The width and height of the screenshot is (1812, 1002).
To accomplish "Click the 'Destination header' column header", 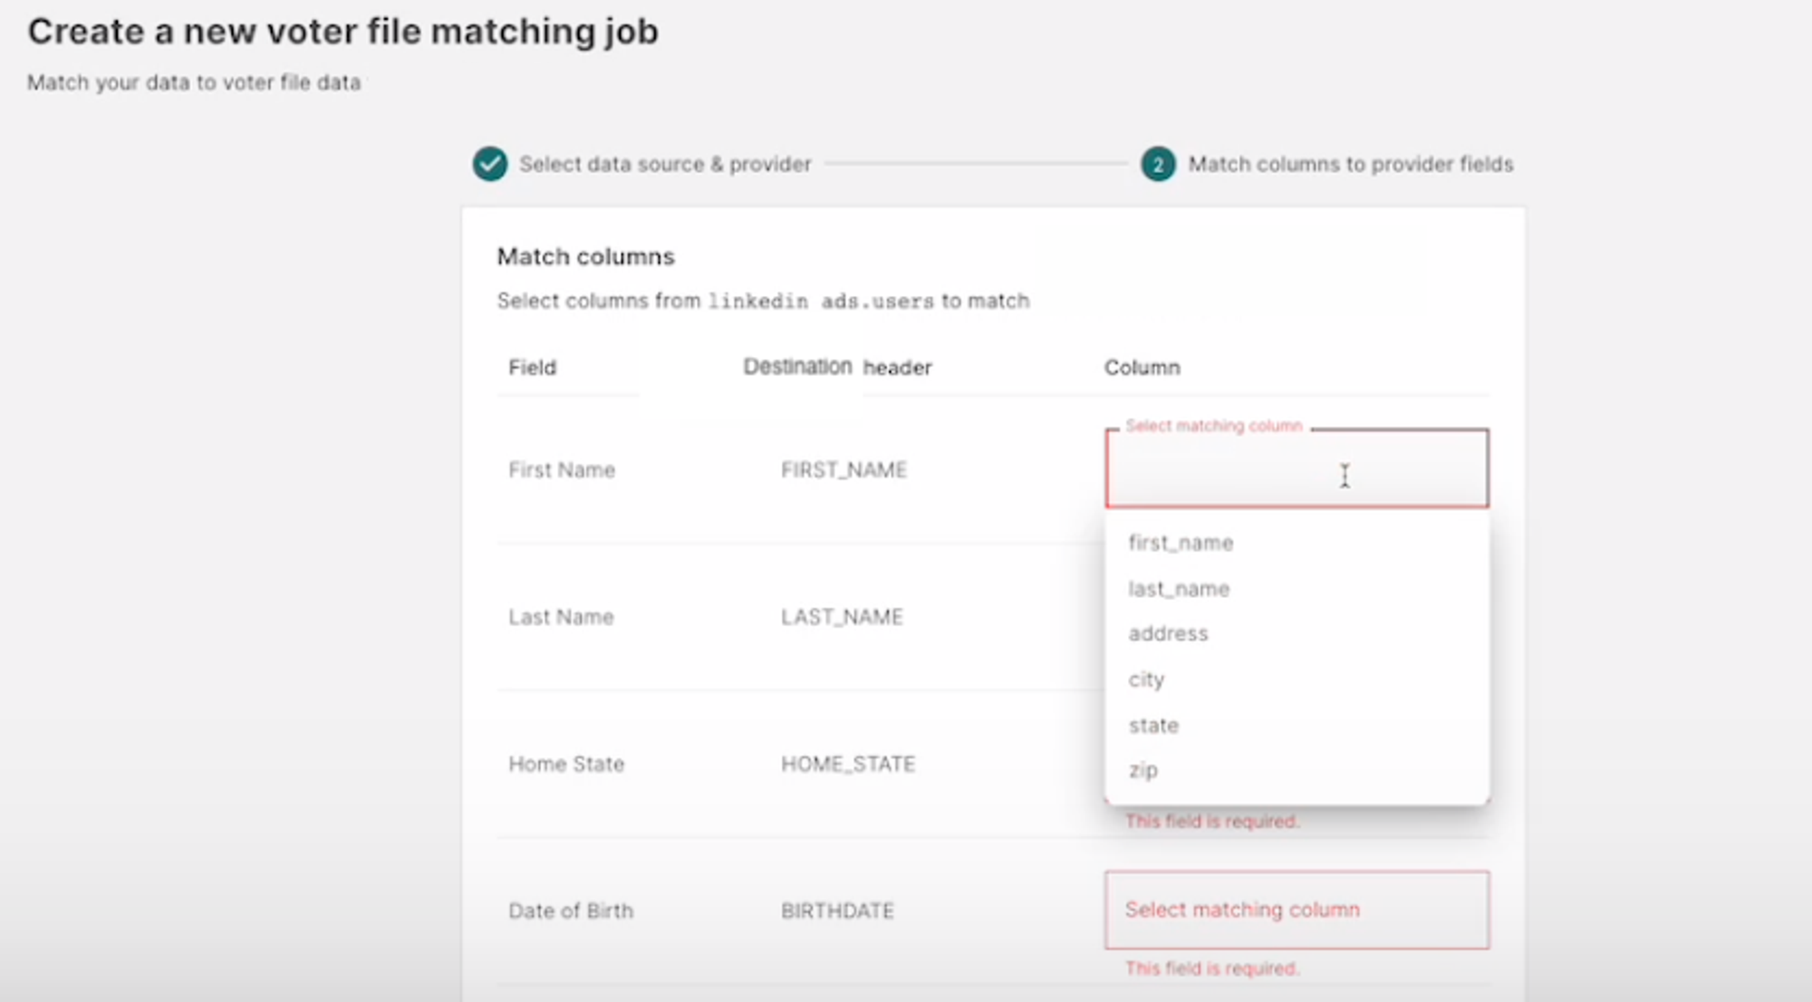I will pyautogui.click(x=837, y=367).
